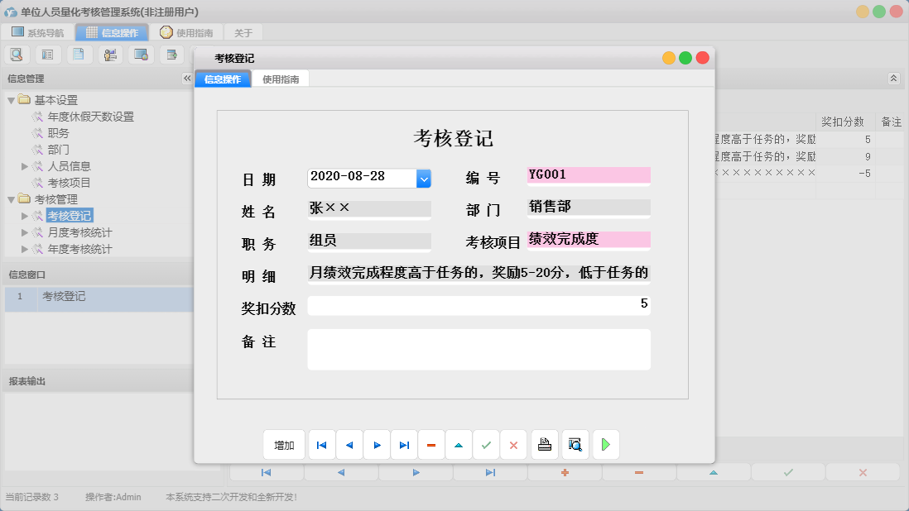
Task: Confirm the record with the green checkmark icon
Action: pyautogui.click(x=486, y=444)
